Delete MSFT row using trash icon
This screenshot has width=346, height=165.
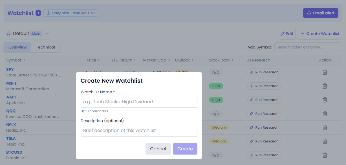point(325,86)
